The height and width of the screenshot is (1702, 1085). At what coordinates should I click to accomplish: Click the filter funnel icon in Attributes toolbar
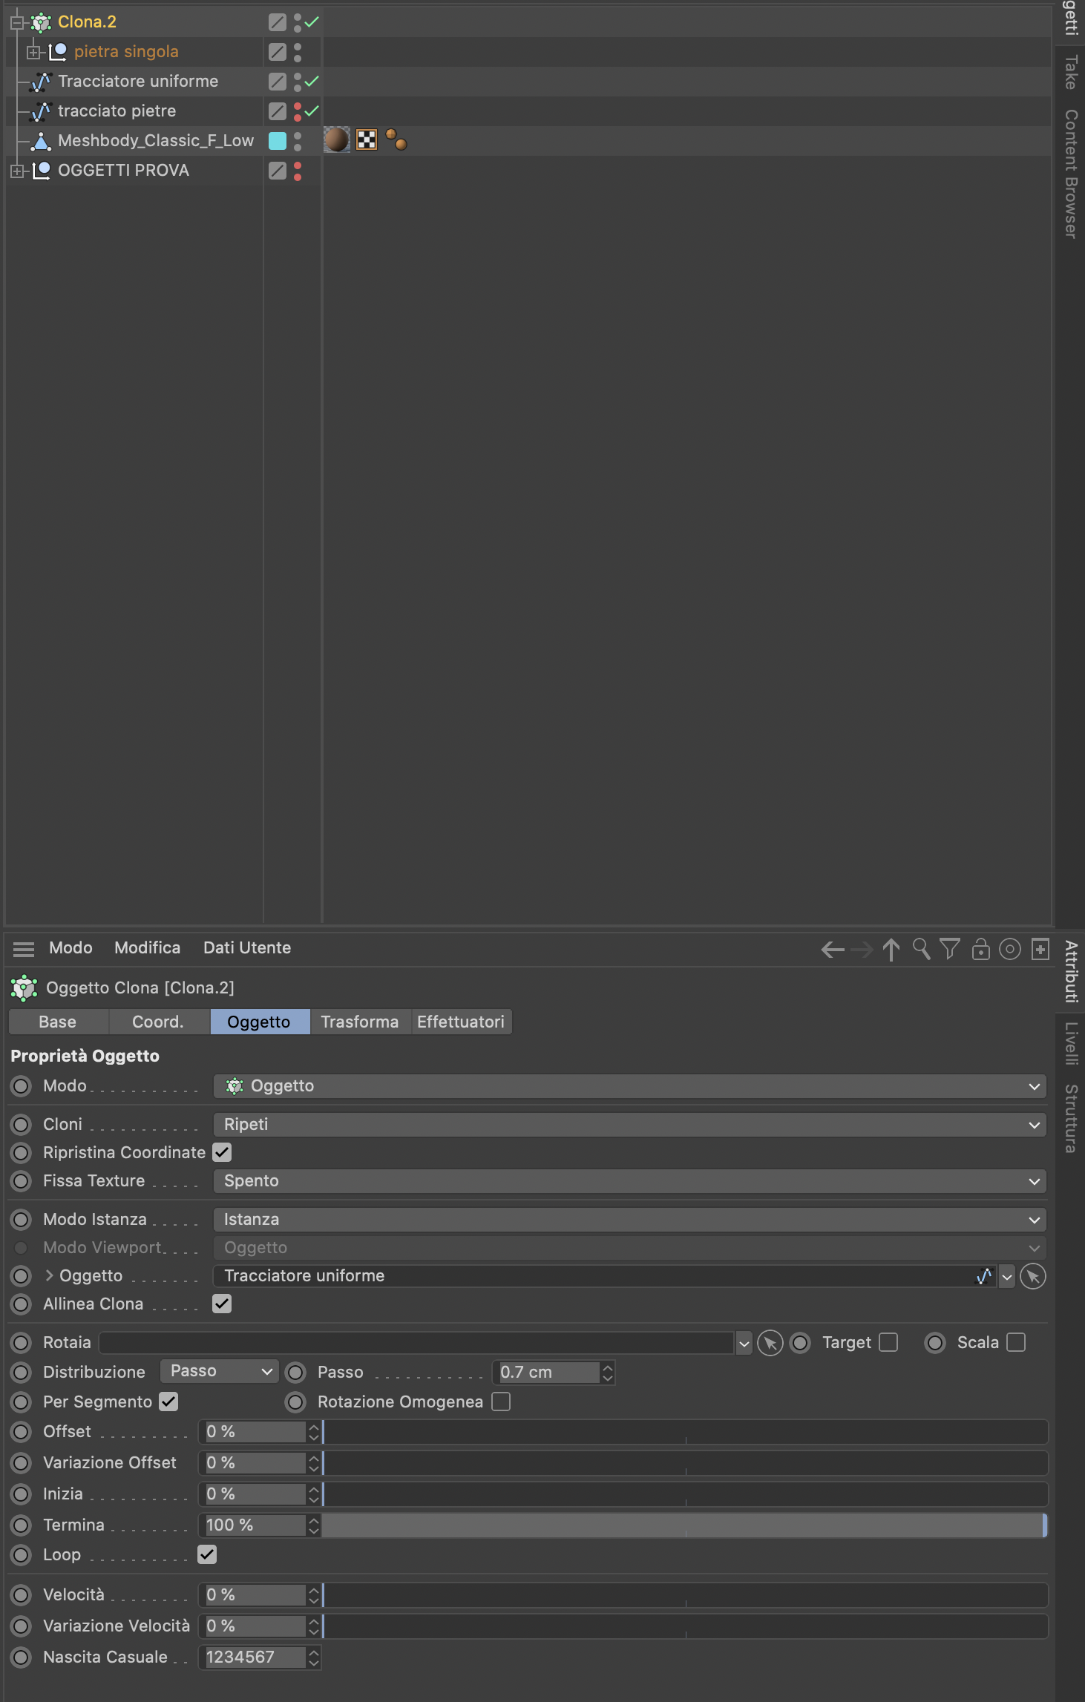coord(950,949)
